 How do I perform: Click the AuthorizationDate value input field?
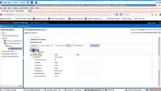88,73
